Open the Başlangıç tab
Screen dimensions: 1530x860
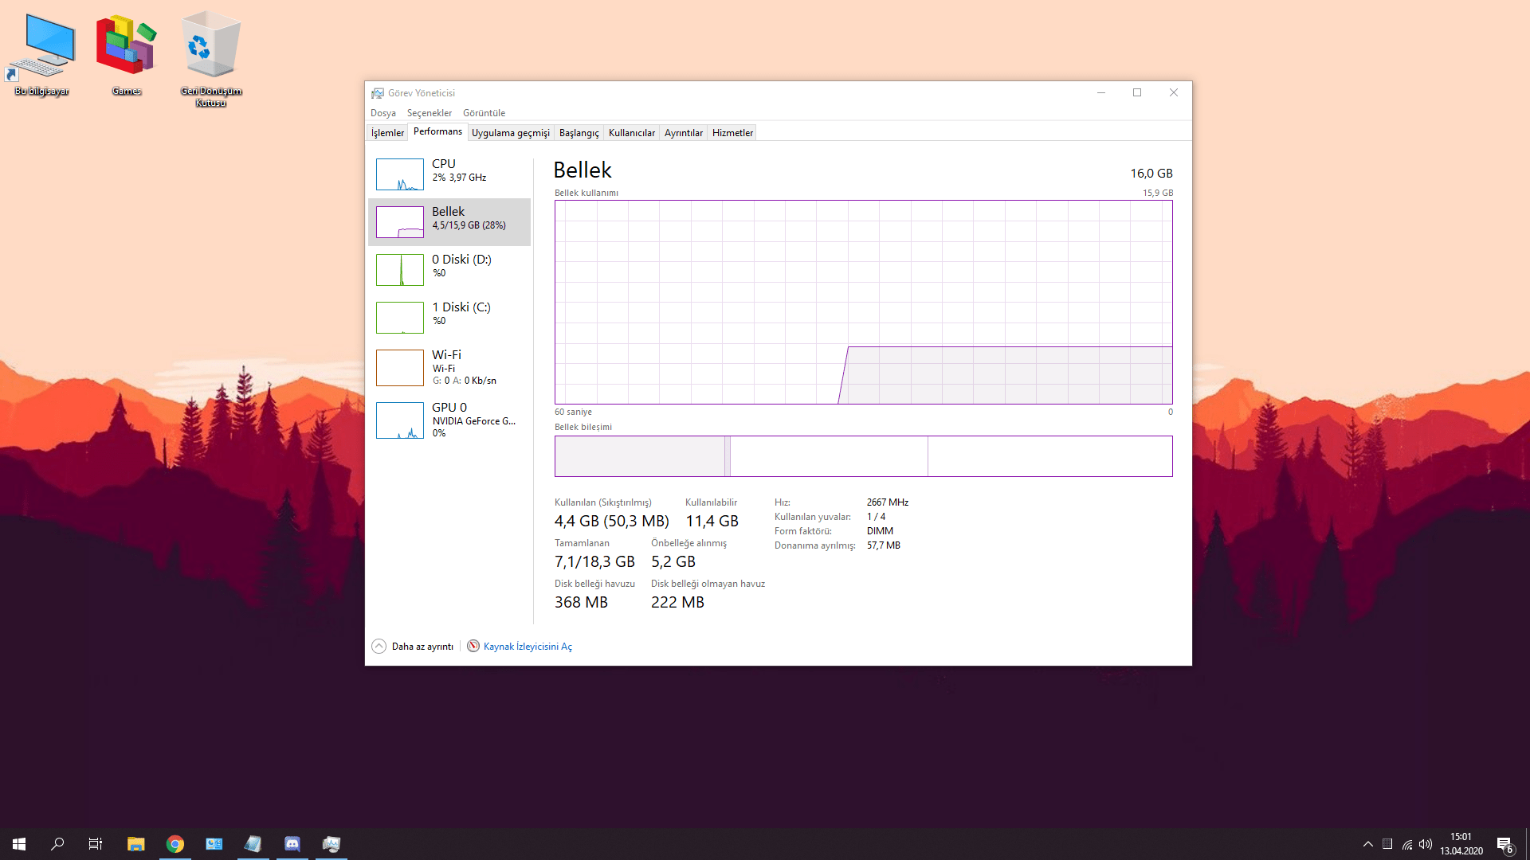(x=579, y=133)
